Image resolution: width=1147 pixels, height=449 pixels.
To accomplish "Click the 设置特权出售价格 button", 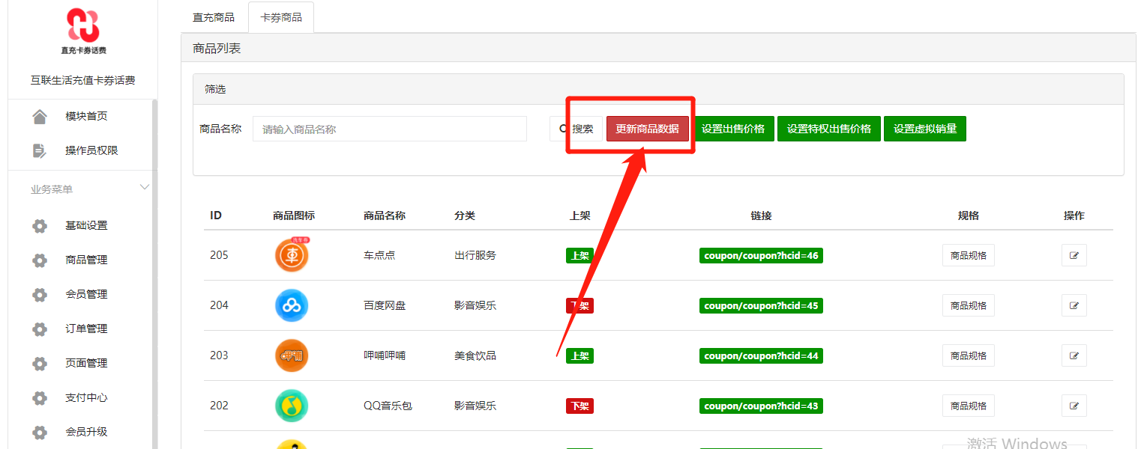I will 829,129.
